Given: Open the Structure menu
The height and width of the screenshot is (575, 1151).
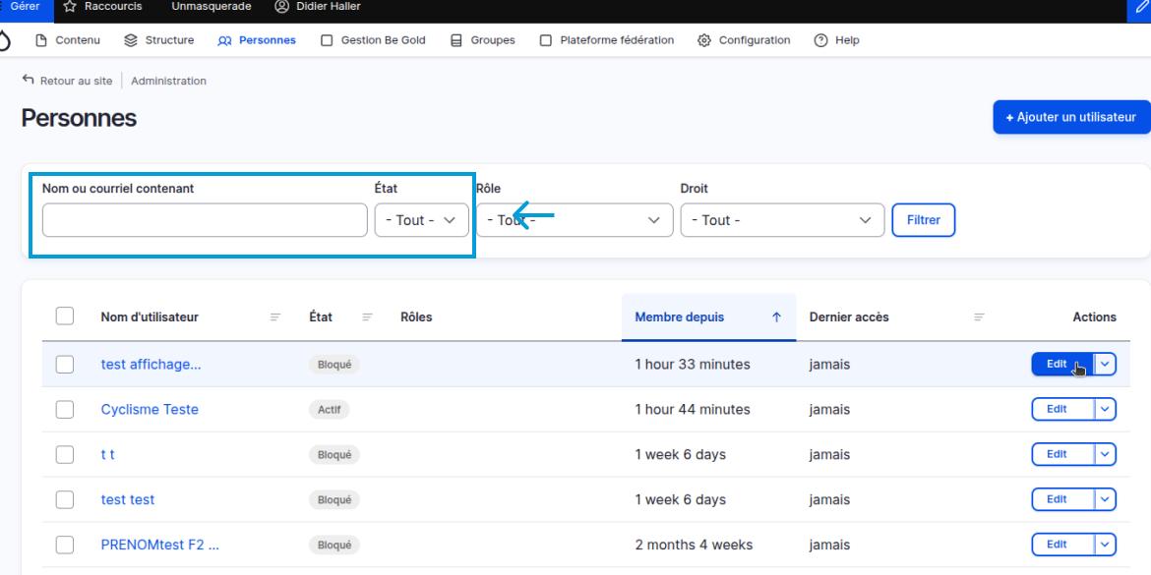Looking at the screenshot, I should coord(158,40).
